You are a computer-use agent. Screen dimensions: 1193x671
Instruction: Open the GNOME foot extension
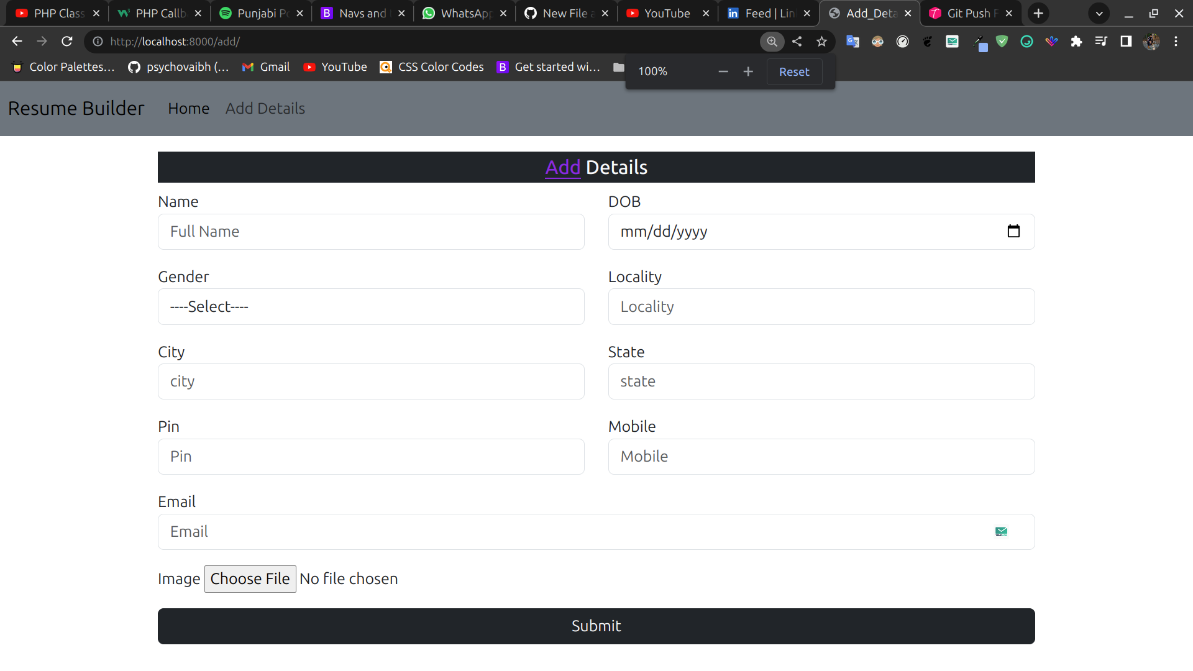click(x=928, y=42)
